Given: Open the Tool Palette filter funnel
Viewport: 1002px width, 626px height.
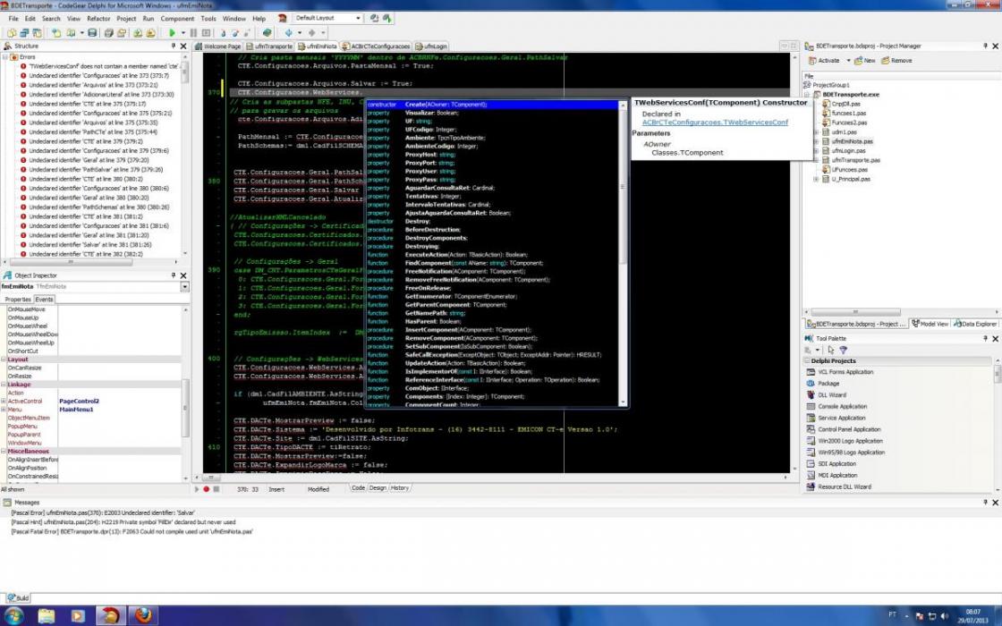Looking at the screenshot, I should point(843,350).
